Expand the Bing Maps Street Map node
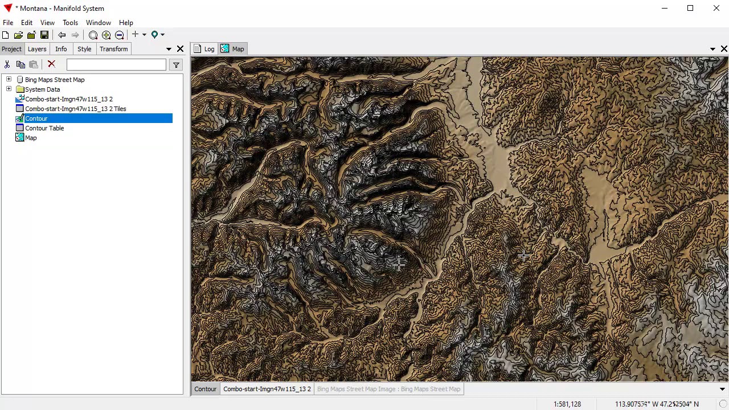 click(x=9, y=79)
